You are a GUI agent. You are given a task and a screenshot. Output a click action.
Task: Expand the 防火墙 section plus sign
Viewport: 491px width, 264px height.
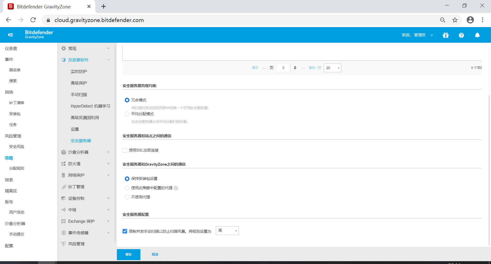click(x=108, y=164)
